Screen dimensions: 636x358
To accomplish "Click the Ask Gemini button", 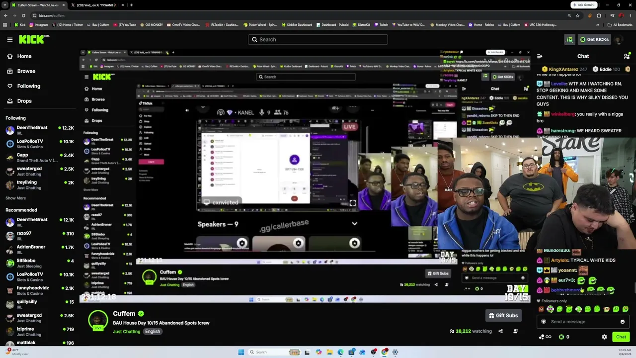I will tap(583, 5).
